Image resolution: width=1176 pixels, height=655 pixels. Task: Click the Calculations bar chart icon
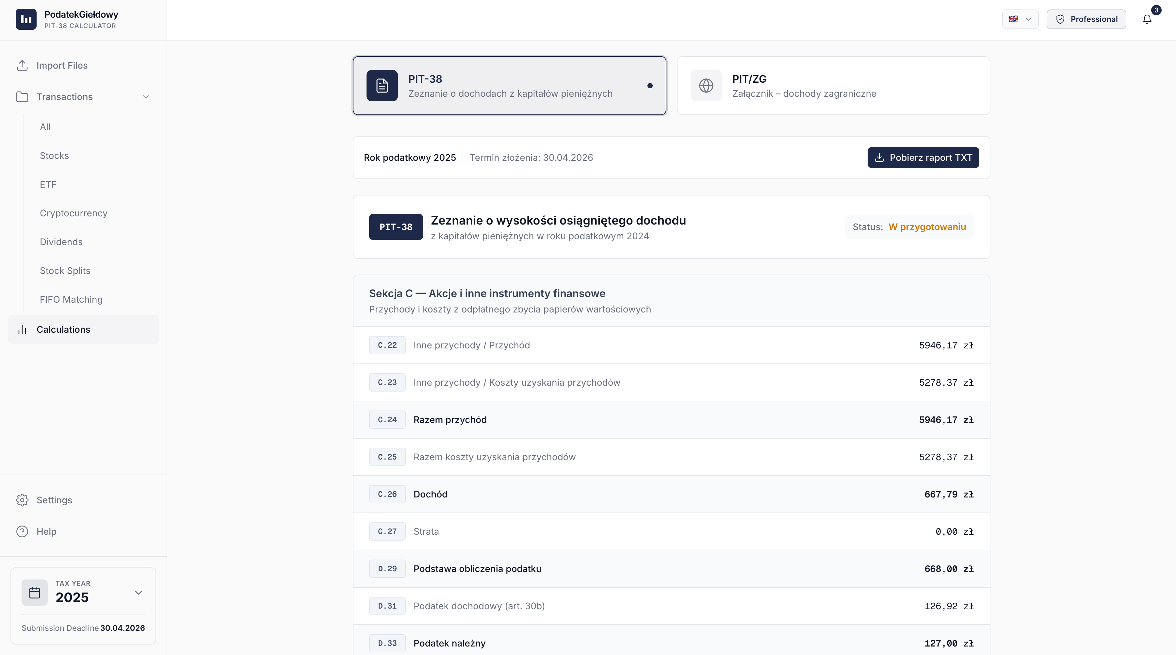pos(22,329)
